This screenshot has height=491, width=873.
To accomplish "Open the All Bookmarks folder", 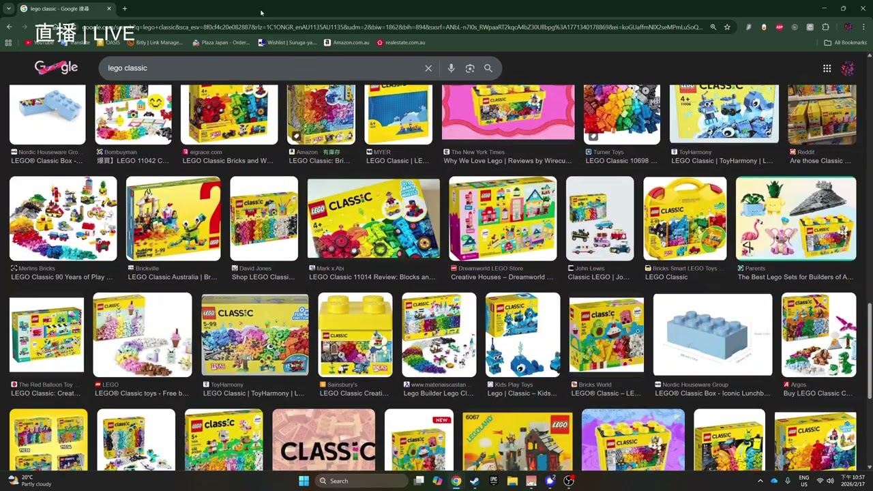I will click(845, 42).
